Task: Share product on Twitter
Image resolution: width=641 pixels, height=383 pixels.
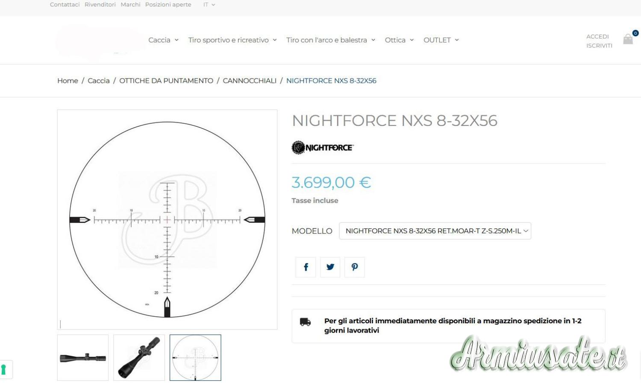Action: click(330, 267)
